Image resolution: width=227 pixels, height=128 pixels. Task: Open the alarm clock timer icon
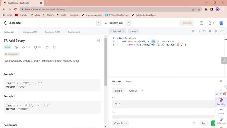click(201, 23)
